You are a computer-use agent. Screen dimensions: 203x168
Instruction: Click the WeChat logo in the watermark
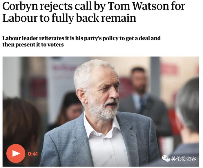166,158
